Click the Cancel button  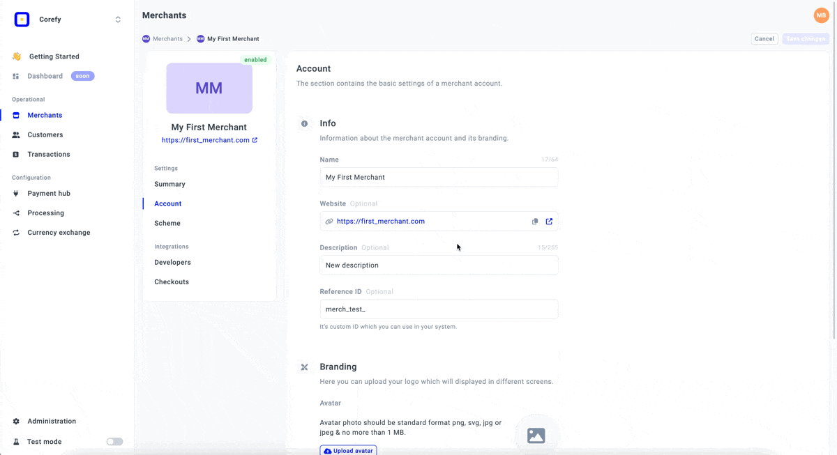point(764,39)
